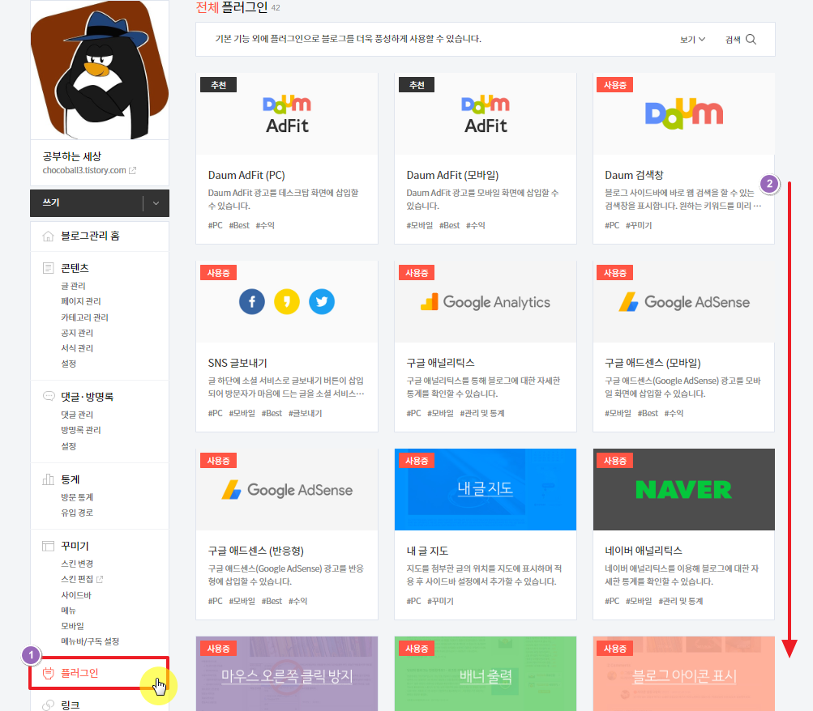Viewport: 813px width, 711px height.
Task: Open 방명록 관리 in sidebar
Action: (81, 430)
